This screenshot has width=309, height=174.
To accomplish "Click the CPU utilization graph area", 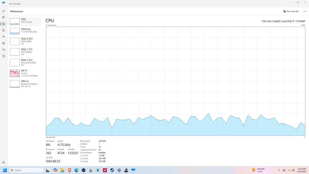I will click(176, 81).
